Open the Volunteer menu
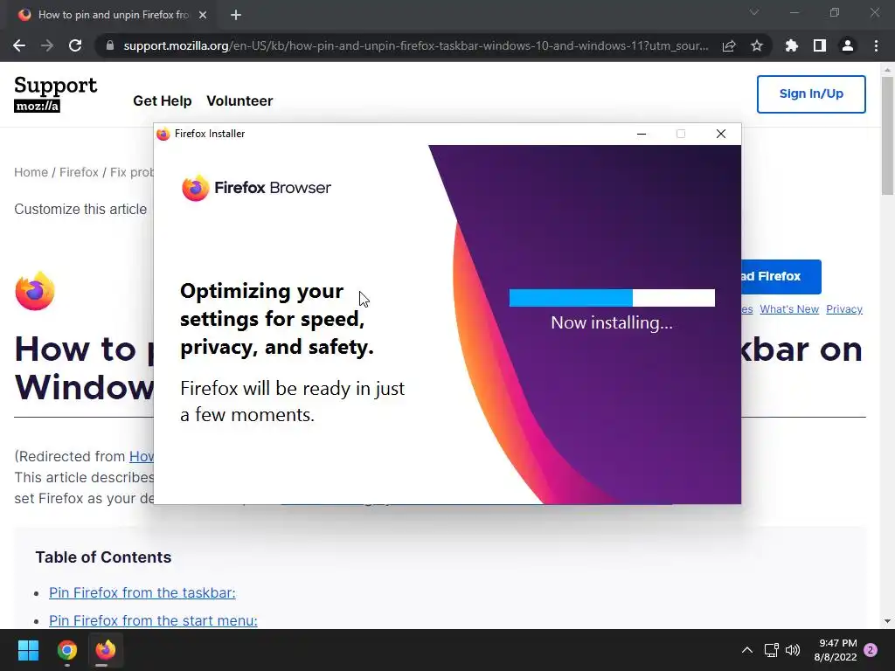 (239, 101)
